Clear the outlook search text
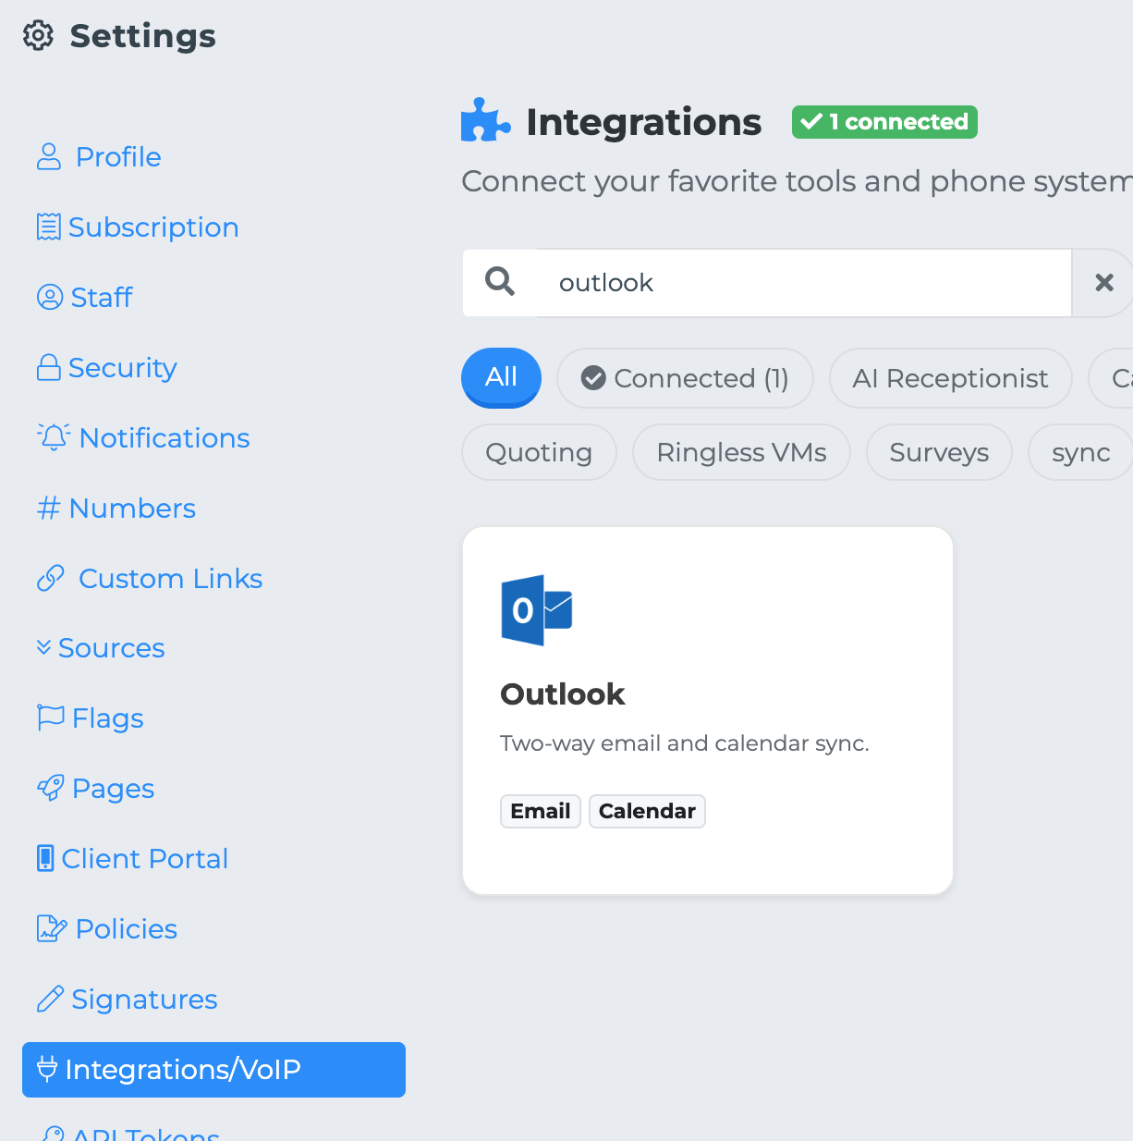Image resolution: width=1133 pixels, height=1141 pixels. point(1103,283)
